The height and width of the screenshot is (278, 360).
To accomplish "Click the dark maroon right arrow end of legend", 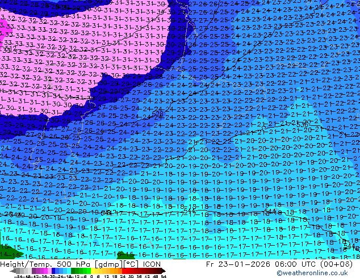I will click(x=163, y=271).
